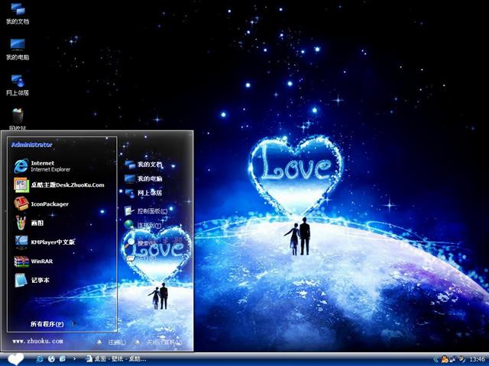
Task: Click the Administrator user name
Action: (32, 145)
